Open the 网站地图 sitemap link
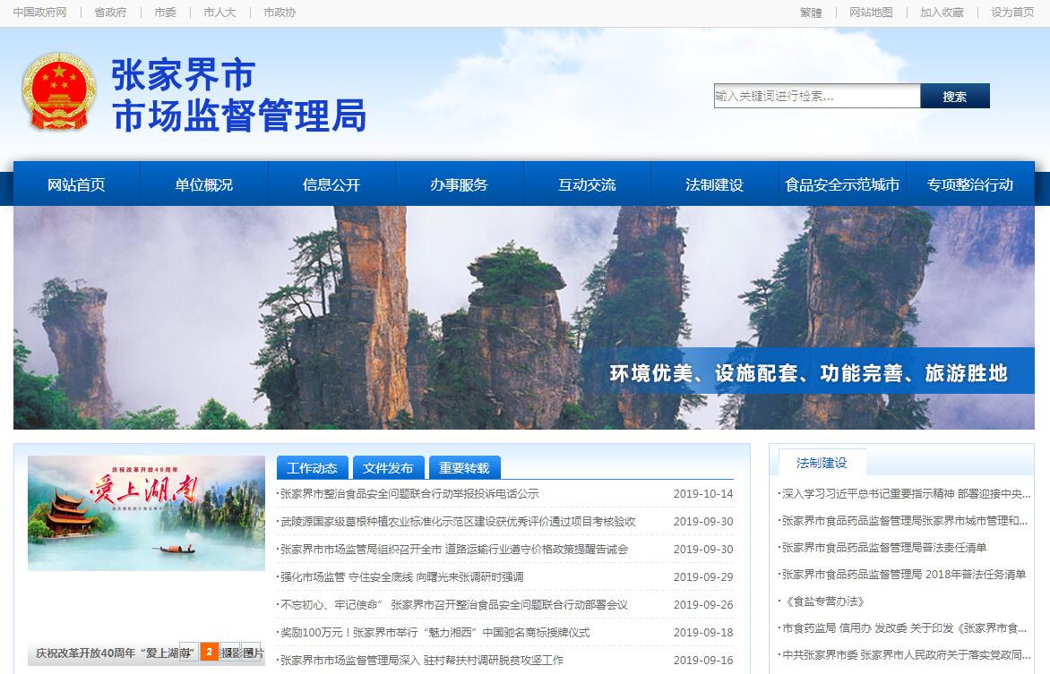1050x674 pixels. click(870, 13)
